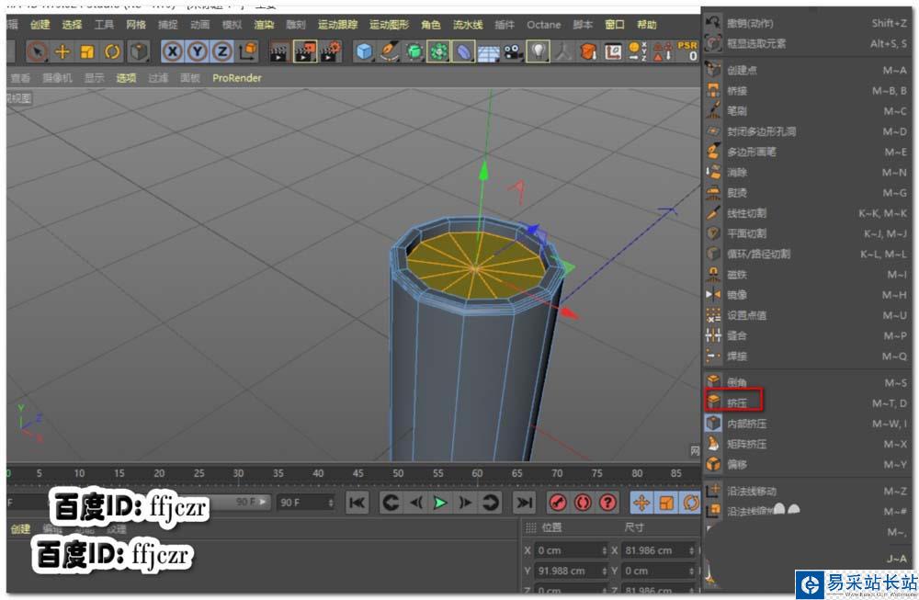This screenshot has width=919, height=600.
Task: Toggle the Y axis lock
Action: [x=197, y=52]
